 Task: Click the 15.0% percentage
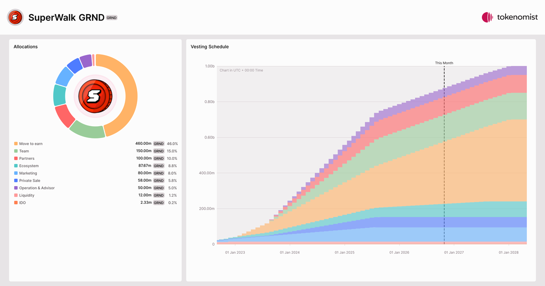tap(172, 151)
